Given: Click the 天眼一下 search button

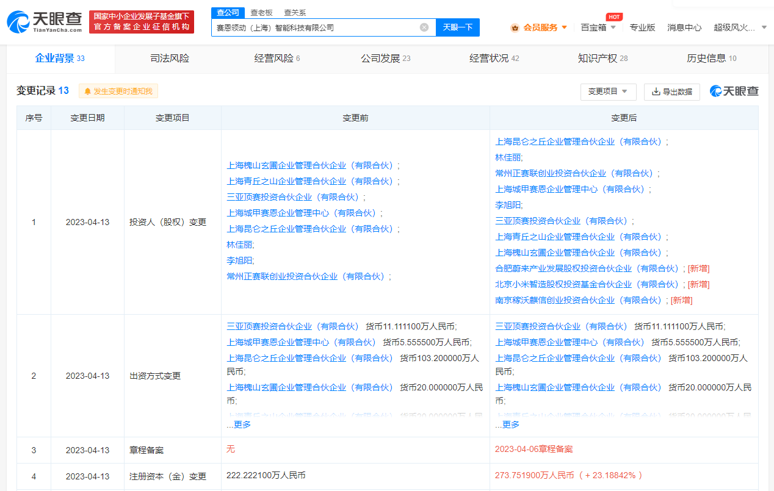Looking at the screenshot, I should click(457, 27).
